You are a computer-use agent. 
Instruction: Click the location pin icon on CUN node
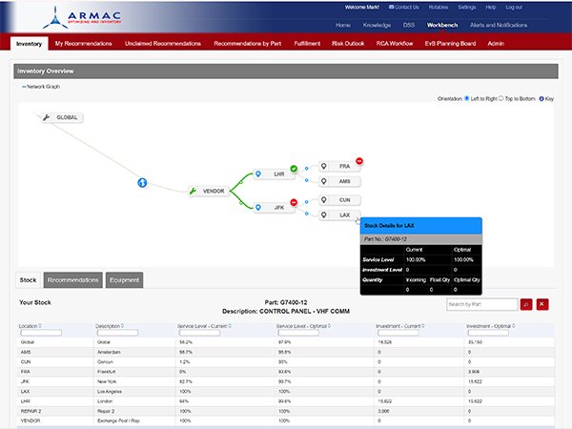point(325,200)
